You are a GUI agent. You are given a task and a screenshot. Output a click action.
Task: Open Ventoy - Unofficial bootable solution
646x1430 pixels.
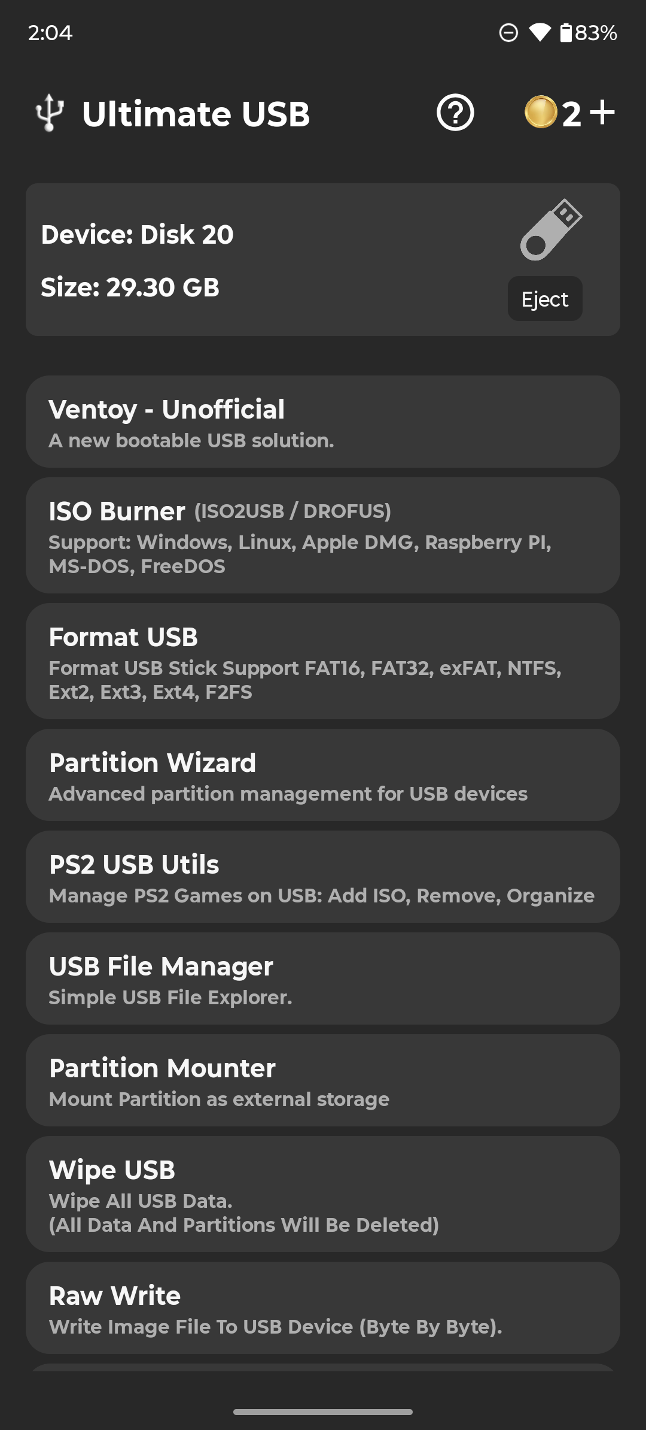pyautogui.click(x=323, y=421)
